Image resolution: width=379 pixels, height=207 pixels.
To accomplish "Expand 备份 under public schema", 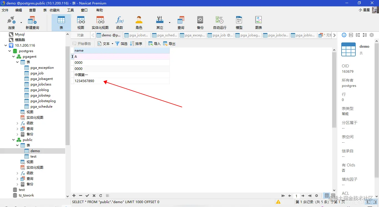I will 17,184.
